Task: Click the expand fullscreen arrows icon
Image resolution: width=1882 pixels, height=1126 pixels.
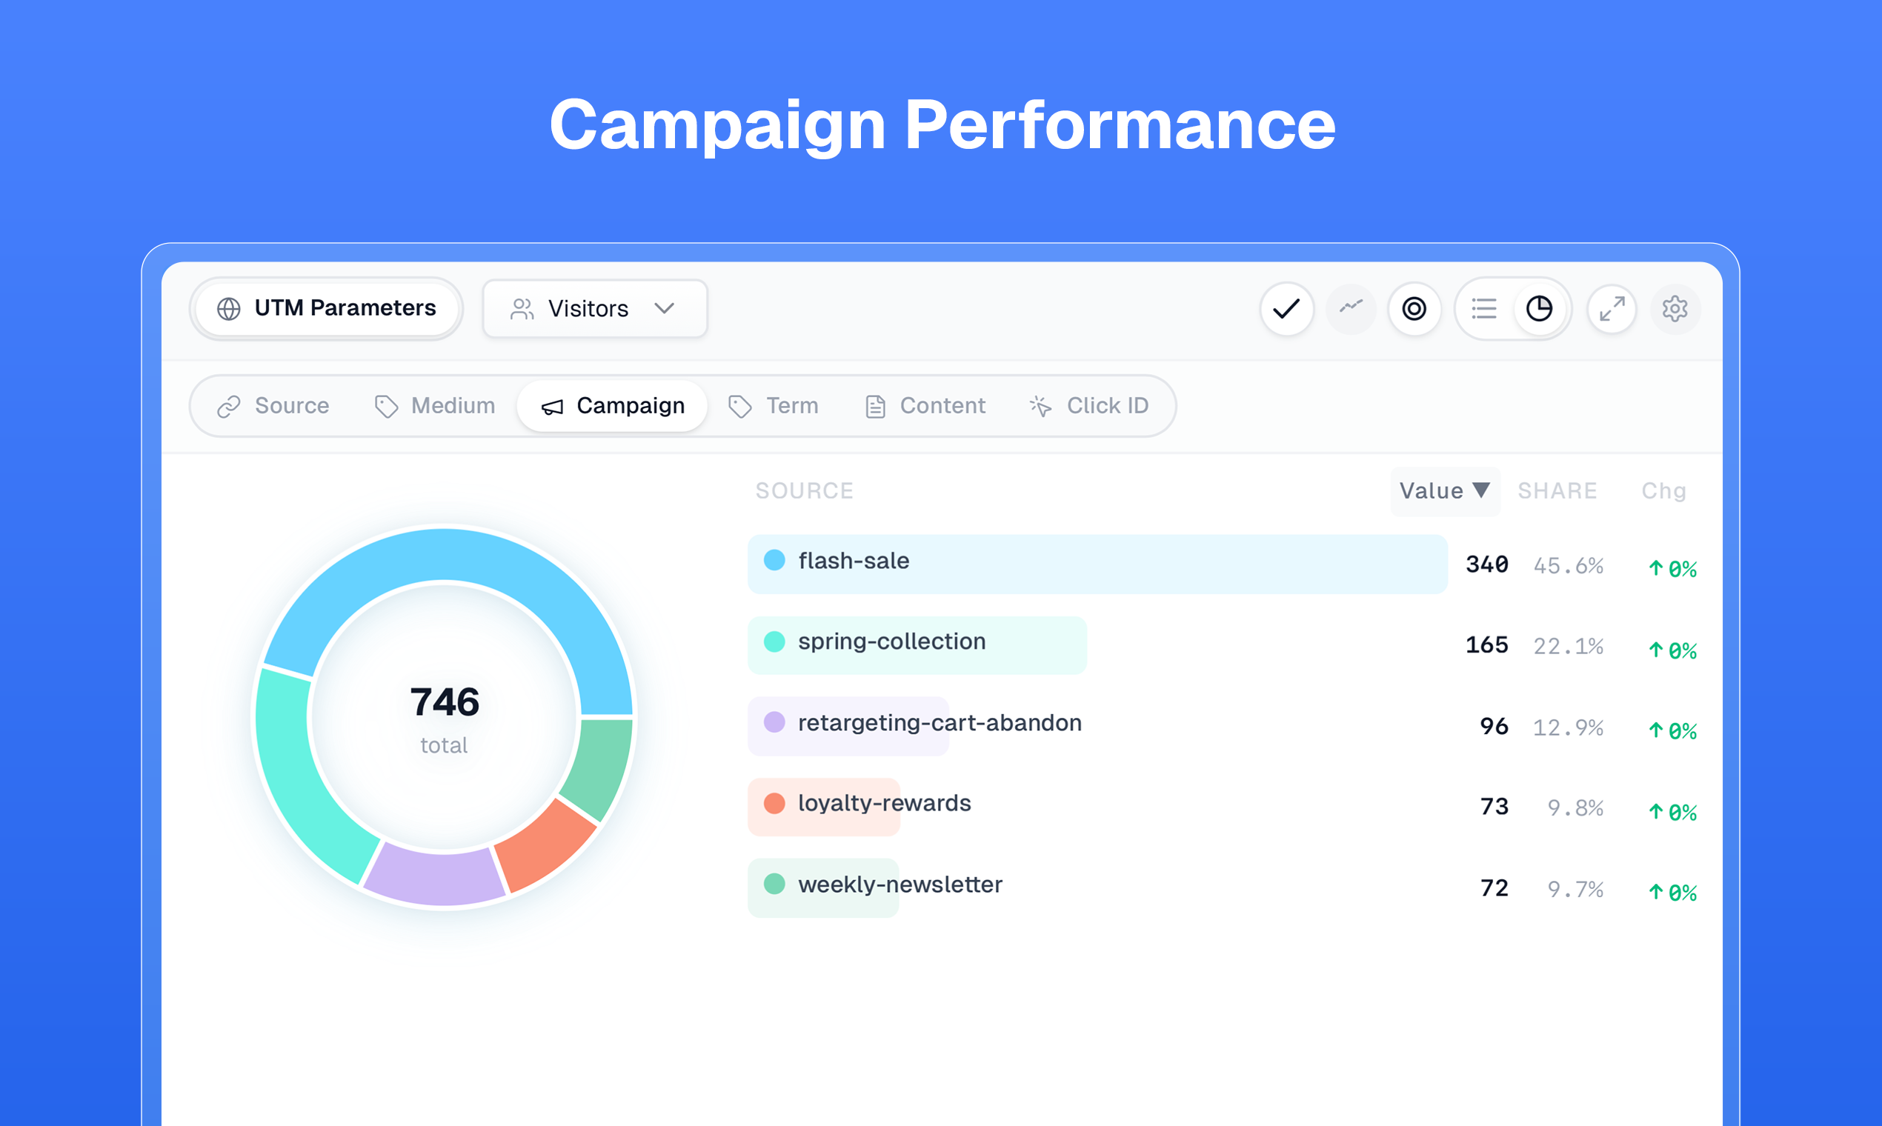Action: (1612, 309)
